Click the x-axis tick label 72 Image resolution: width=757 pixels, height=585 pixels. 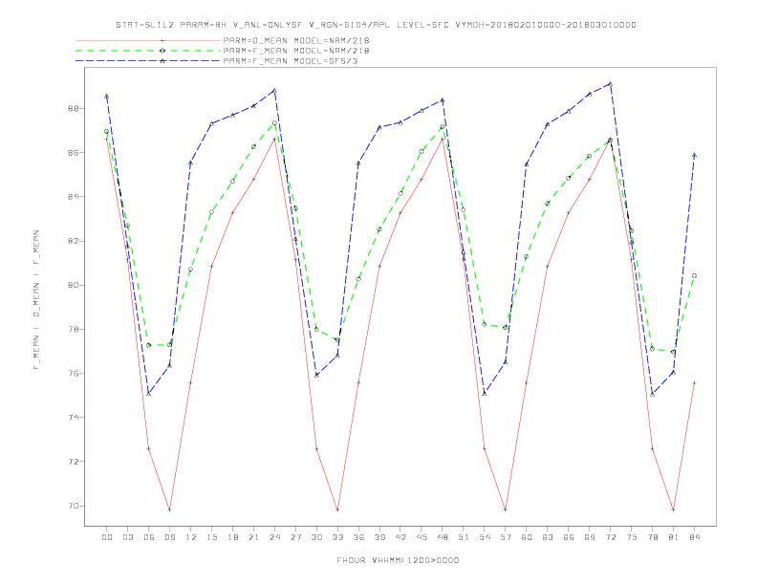coord(610,537)
